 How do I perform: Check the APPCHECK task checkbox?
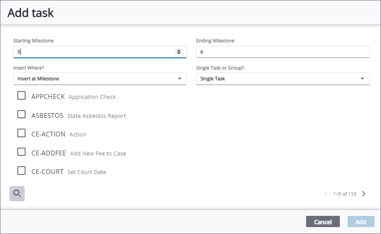coord(21,95)
